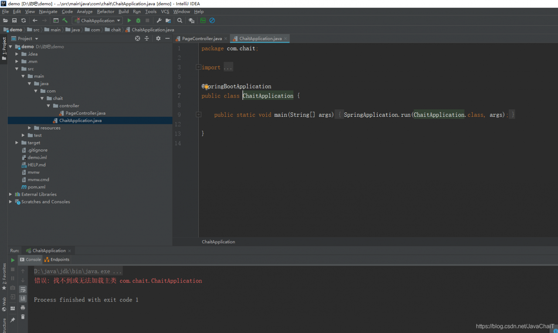Navigate Back with the left arrow icon
The height and width of the screenshot is (333, 558).
35,20
